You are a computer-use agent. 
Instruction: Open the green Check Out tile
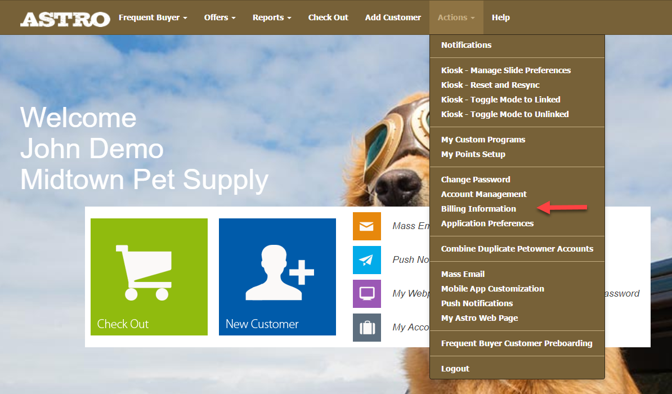click(x=149, y=277)
